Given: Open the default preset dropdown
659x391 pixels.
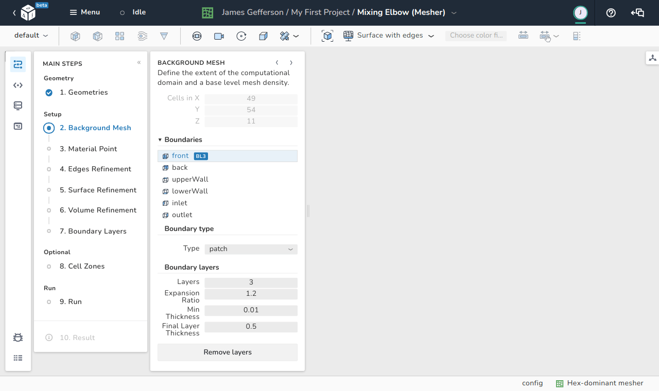Looking at the screenshot, I should [x=31, y=35].
